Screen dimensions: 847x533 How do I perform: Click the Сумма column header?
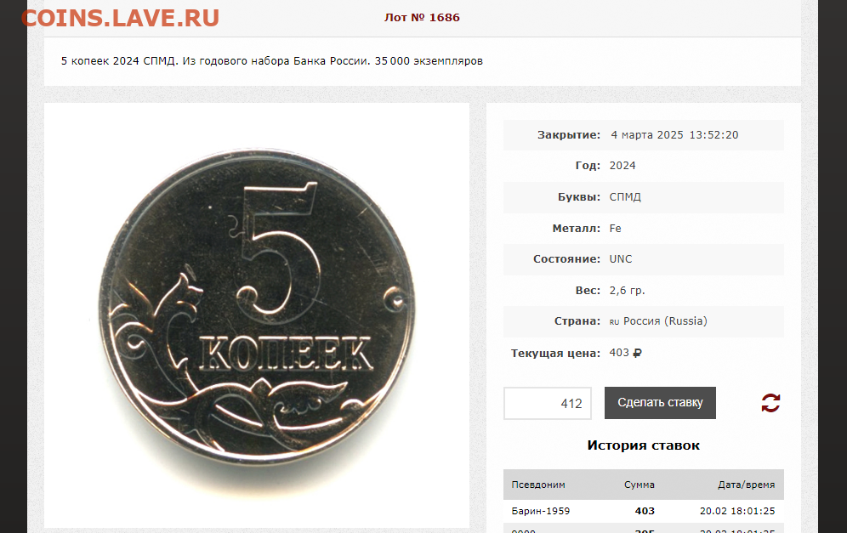[639, 485]
